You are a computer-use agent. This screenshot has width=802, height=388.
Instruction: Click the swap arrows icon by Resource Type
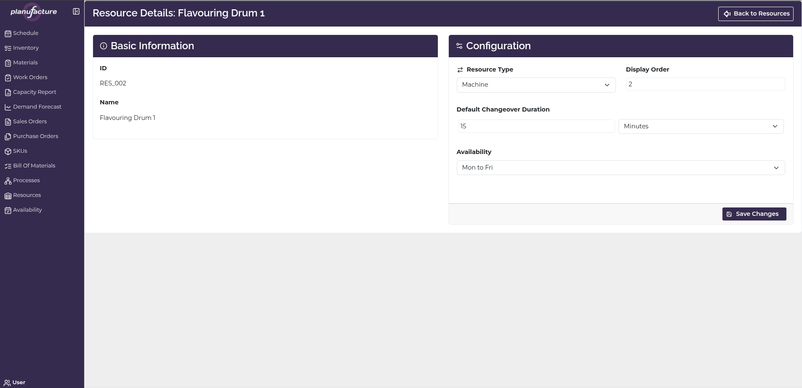click(460, 70)
